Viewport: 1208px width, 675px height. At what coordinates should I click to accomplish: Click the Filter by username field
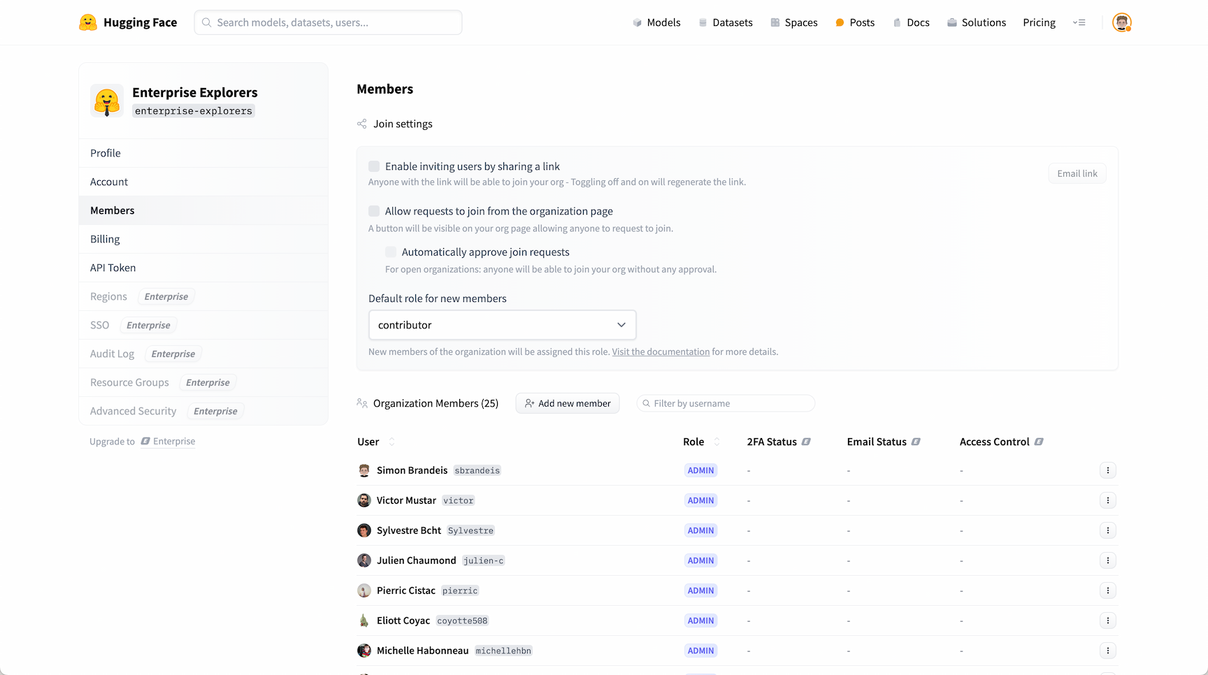[727, 403]
